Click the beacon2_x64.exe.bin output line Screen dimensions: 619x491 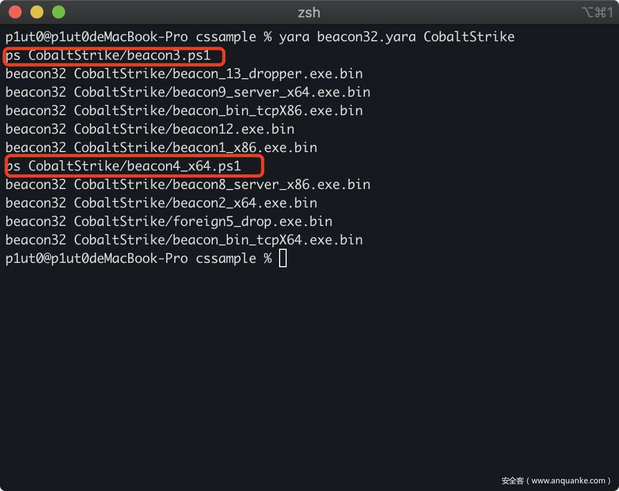161,203
